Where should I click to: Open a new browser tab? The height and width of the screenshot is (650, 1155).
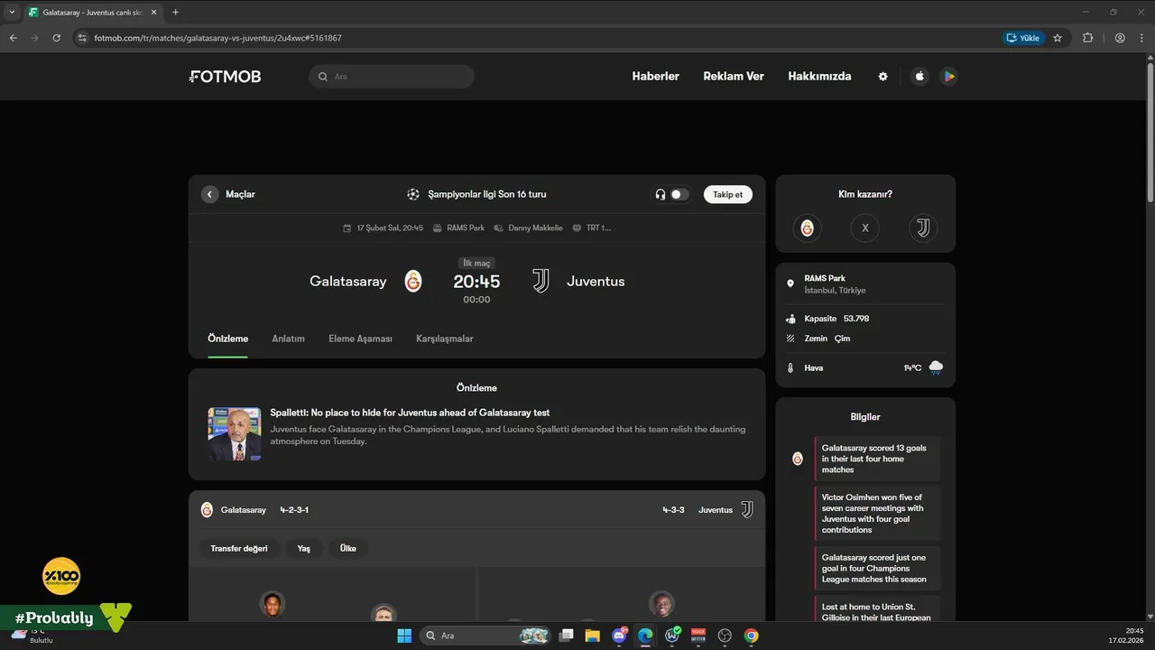[175, 12]
